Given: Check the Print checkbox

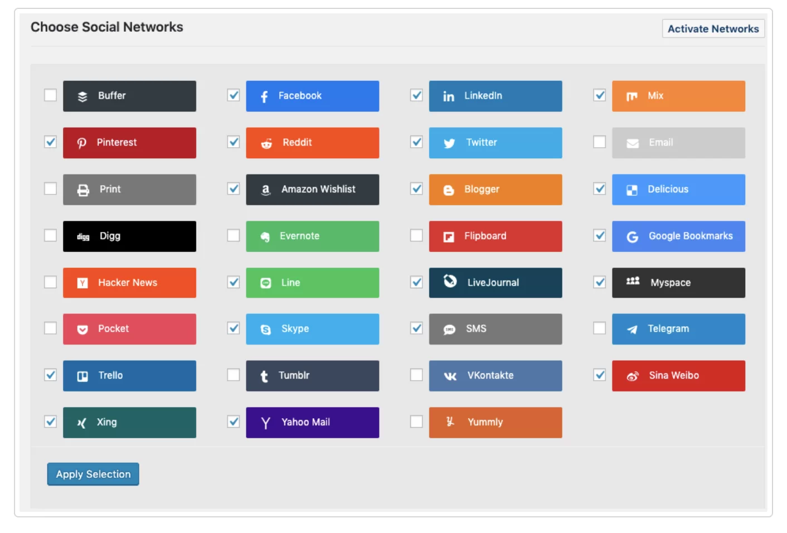Looking at the screenshot, I should tap(51, 189).
